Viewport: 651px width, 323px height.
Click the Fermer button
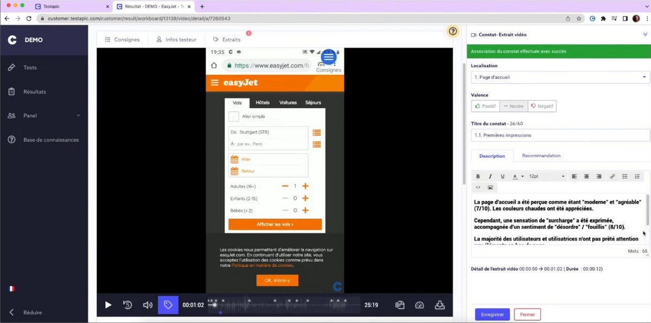click(527, 314)
